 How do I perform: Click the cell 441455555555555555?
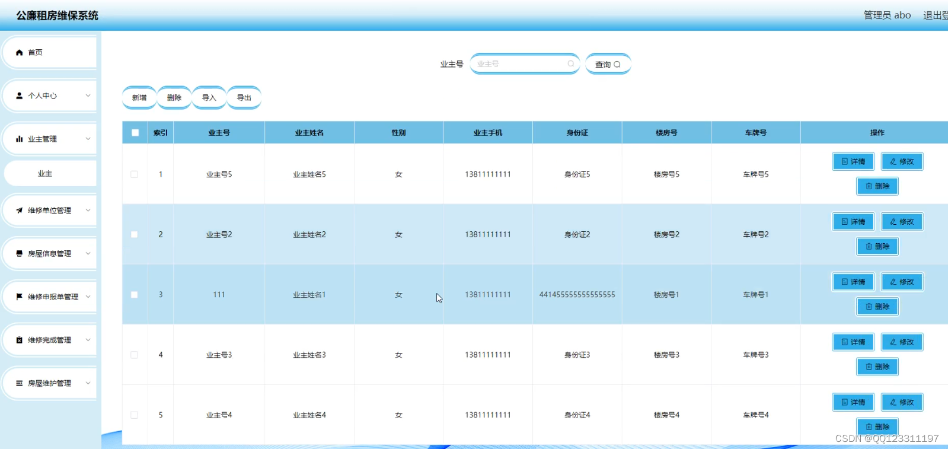[577, 295]
